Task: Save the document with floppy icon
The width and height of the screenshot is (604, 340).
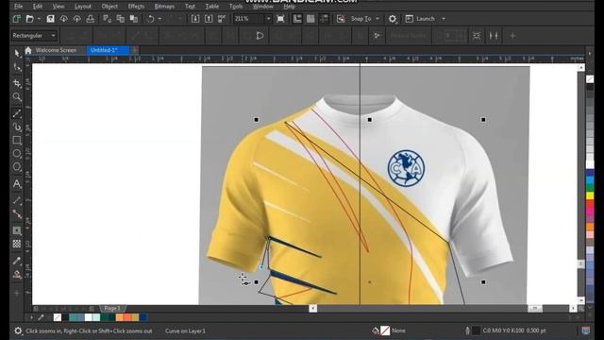Action: tap(50, 19)
